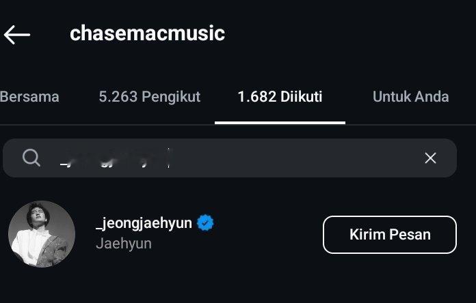Go back using the left arrow
Image resolution: width=476 pixels, height=303 pixels.
(x=17, y=35)
